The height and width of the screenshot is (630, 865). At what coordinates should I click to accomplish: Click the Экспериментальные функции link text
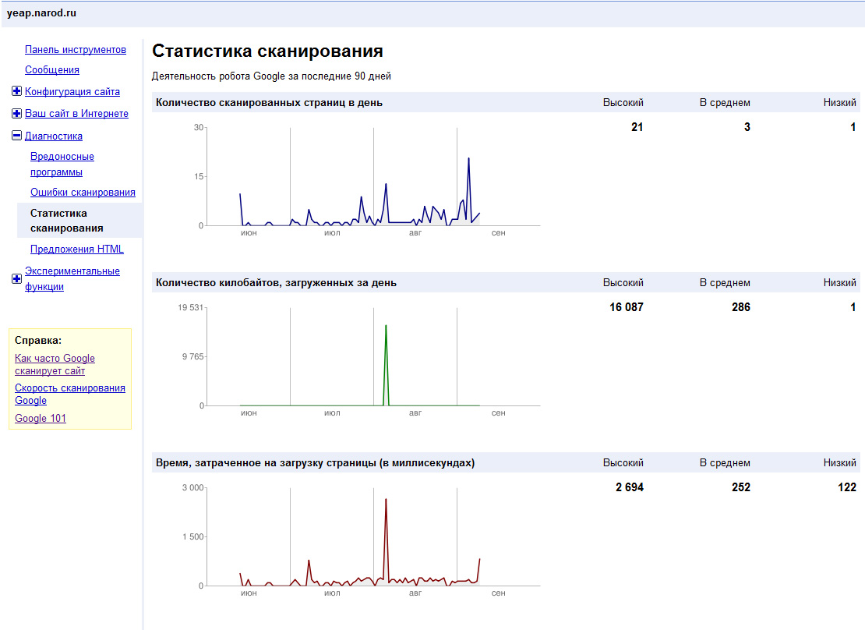tap(72, 279)
